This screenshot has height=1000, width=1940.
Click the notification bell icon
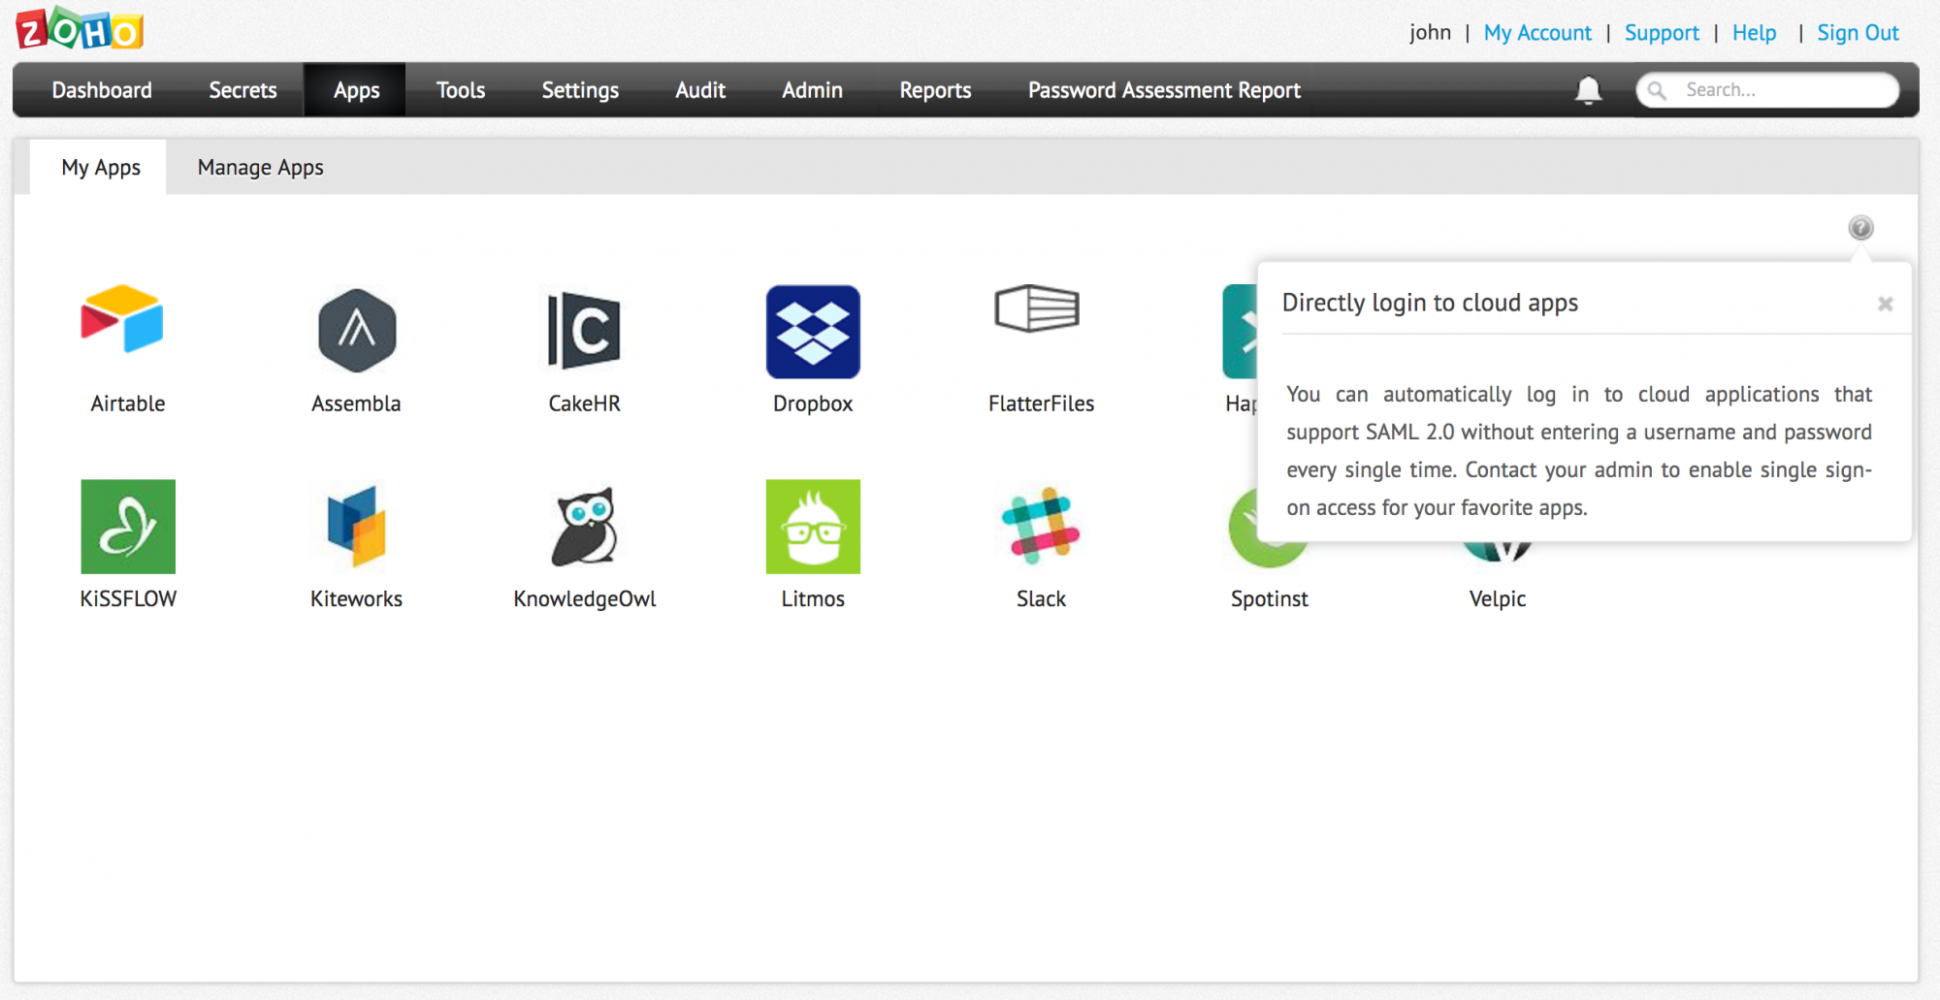point(1588,90)
